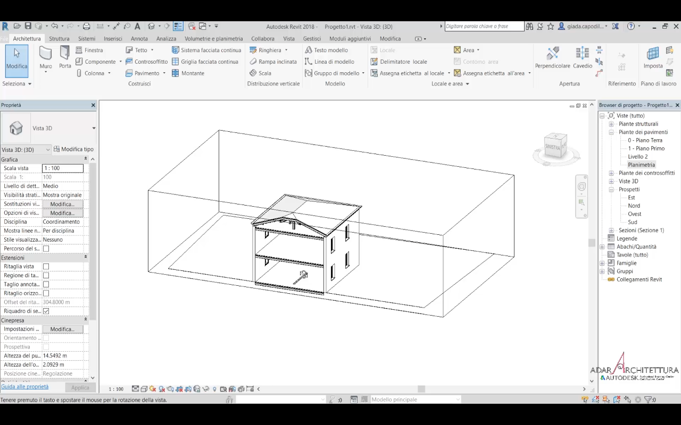Image resolution: width=681 pixels, height=425 pixels.
Task: Expand the Famiglie tree node
Action: 602,263
